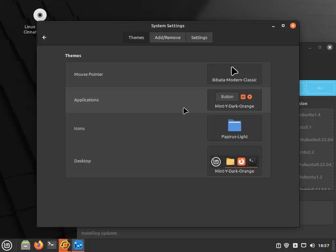Click the Desktop row label

82,161
